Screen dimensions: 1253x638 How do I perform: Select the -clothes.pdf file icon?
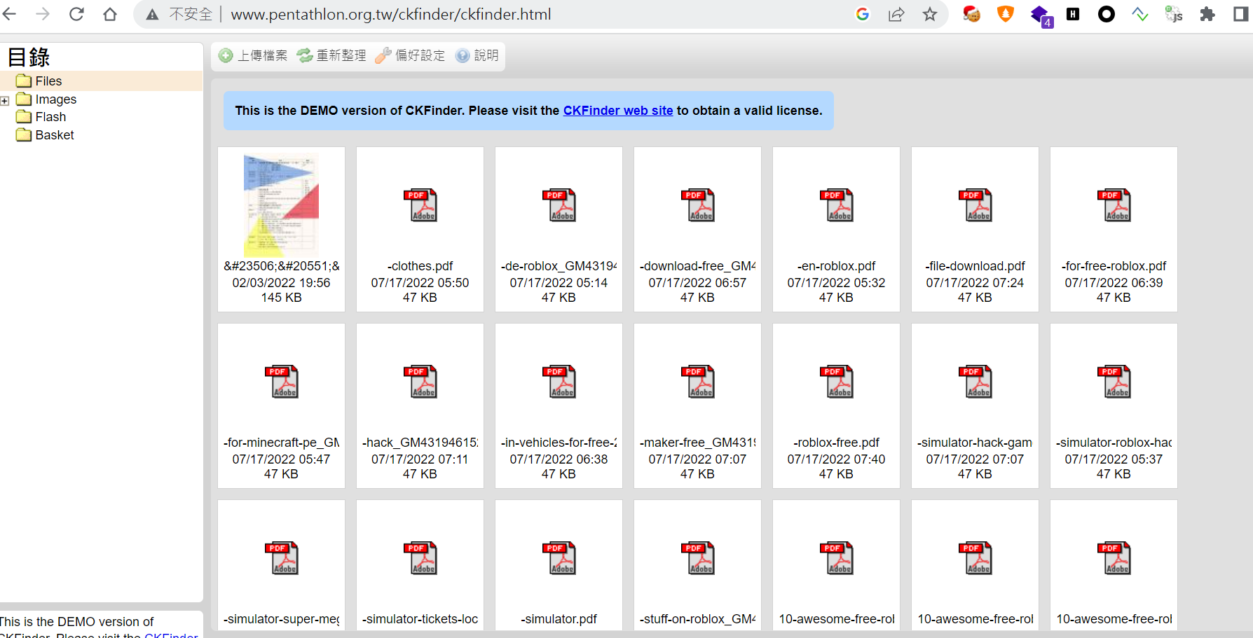420,205
